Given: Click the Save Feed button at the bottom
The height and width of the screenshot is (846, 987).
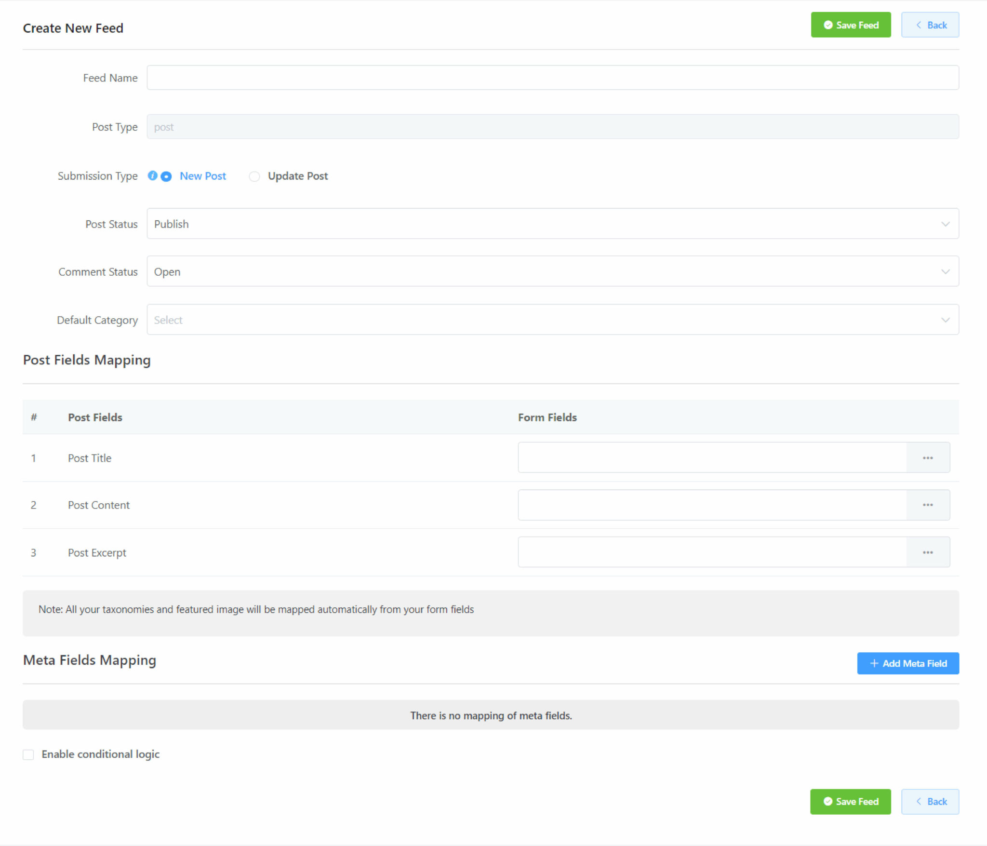Looking at the screenshot, I should [851, 802].
